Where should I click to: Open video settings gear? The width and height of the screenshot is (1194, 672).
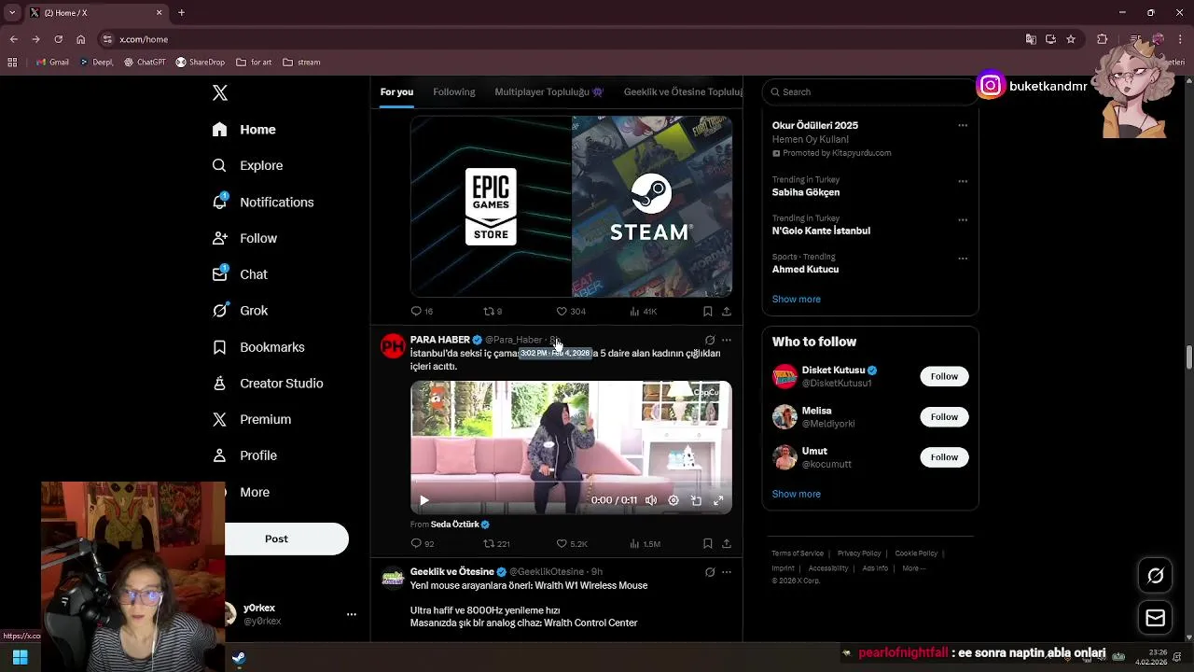click(x=673, y=500)
